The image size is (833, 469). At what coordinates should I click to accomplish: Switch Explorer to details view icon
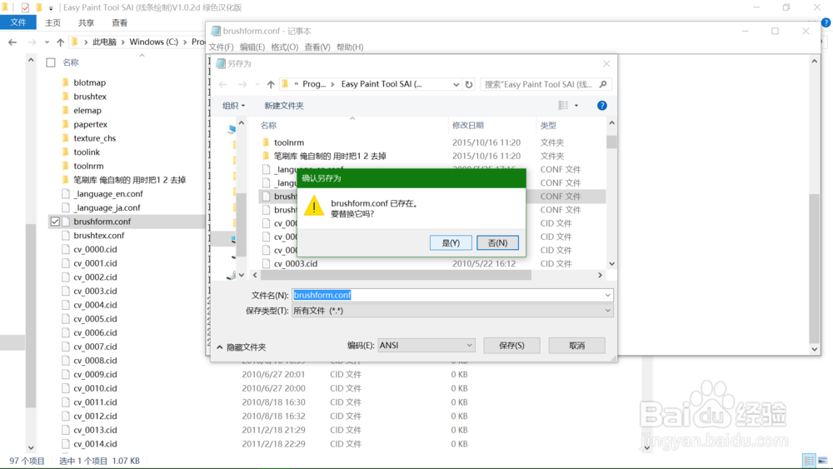tap(809, 461)
